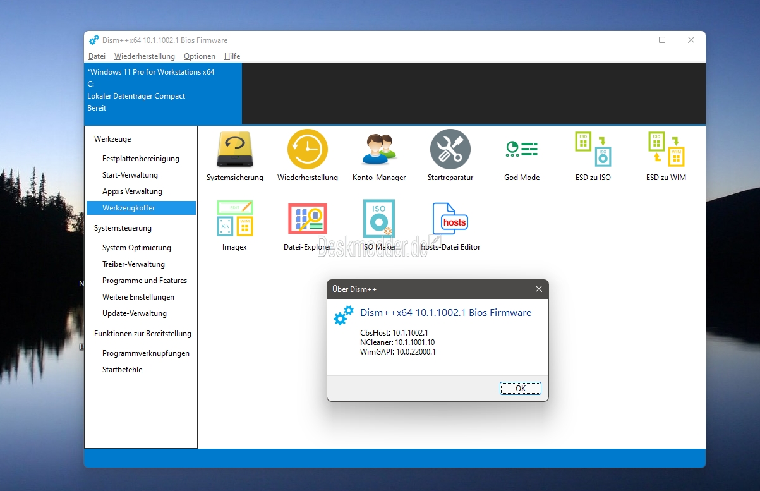Select Programme und Features in sidebar
This screenshot has height=491, width=760.
click(x=141, y=281)
